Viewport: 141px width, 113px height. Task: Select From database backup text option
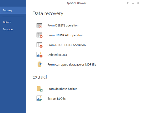coord(62,89)
